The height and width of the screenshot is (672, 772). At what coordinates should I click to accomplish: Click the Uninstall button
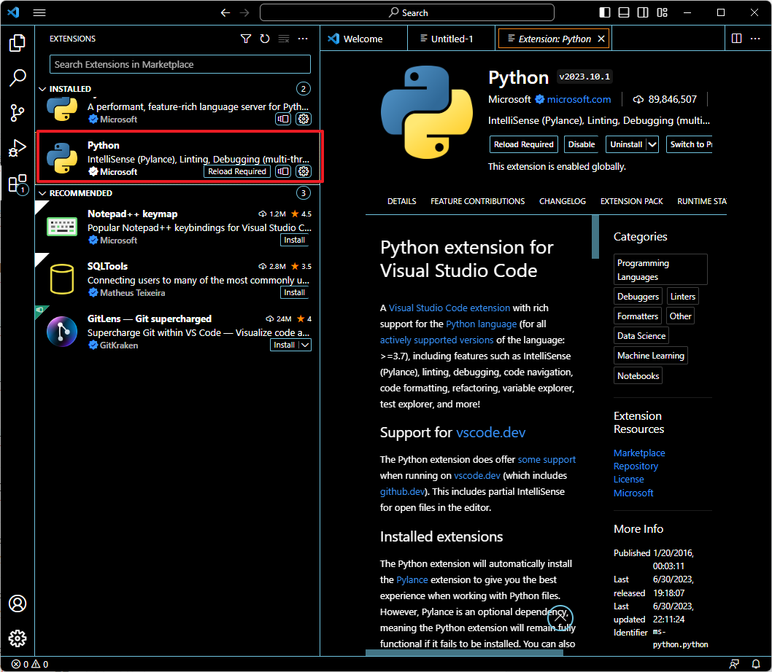(x=626, y=144)
